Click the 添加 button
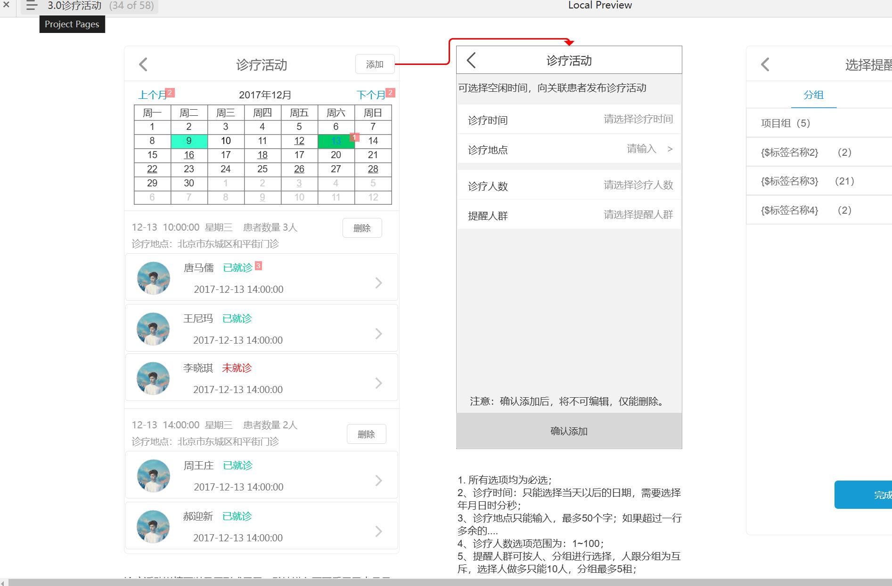The image size is (892, 586). [375, 64]
